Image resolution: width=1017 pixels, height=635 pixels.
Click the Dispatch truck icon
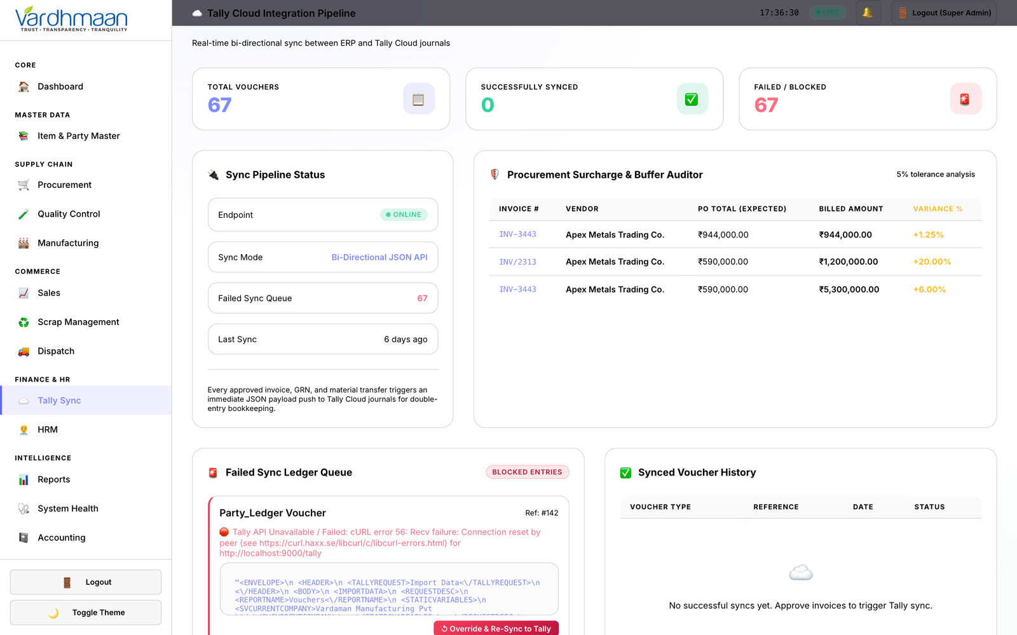coord(24,351)
